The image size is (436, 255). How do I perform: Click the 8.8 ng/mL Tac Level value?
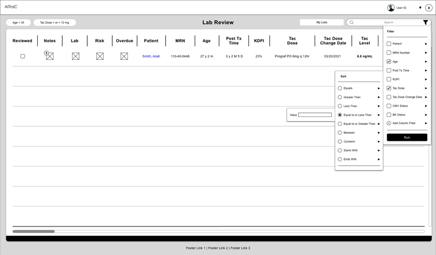pos(364,56)
